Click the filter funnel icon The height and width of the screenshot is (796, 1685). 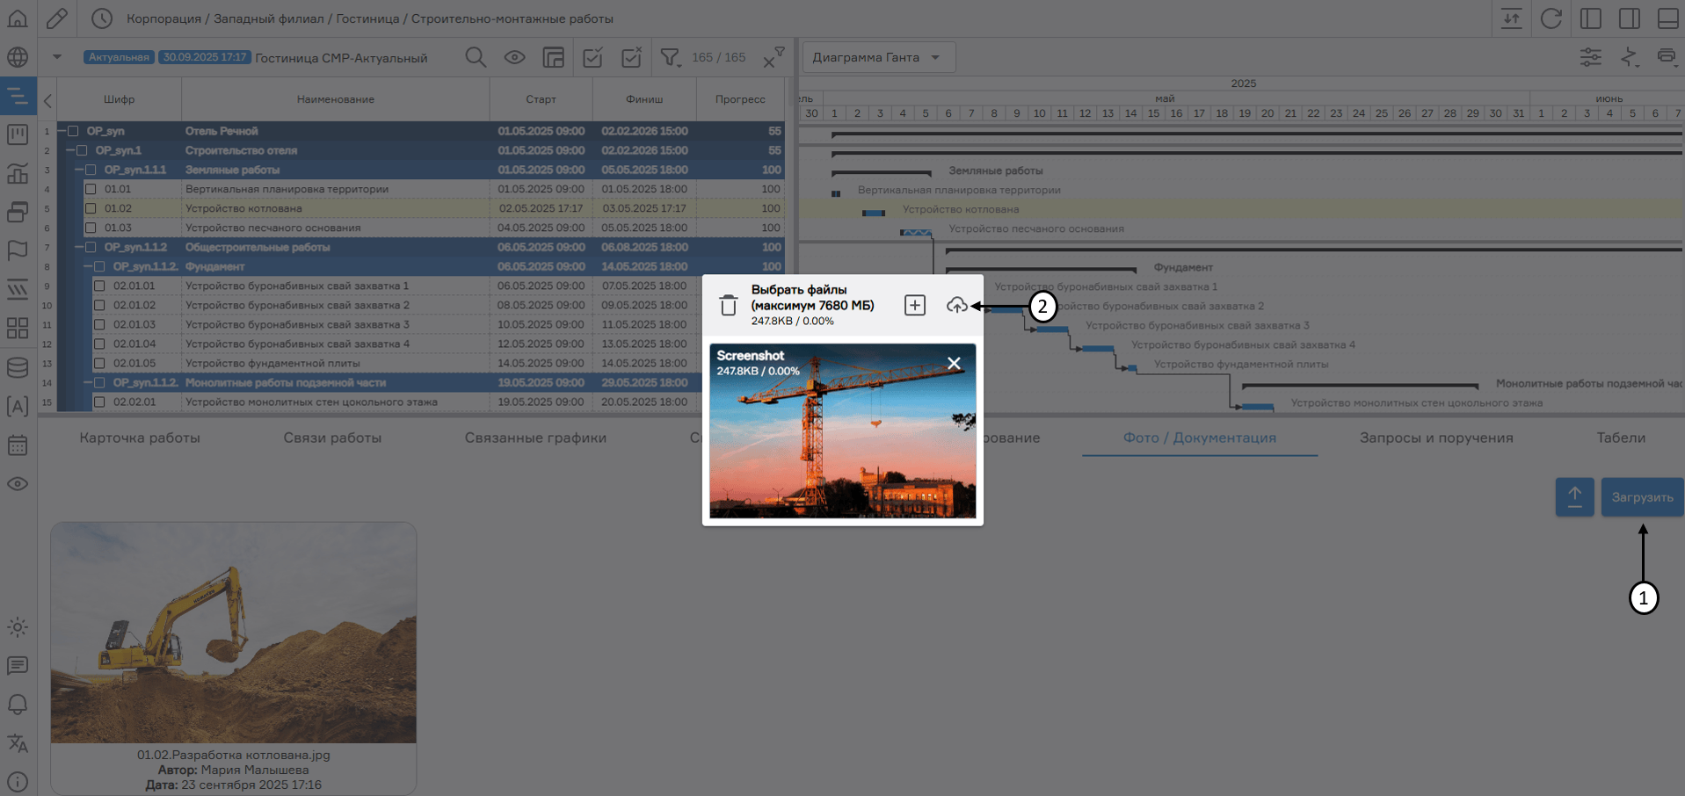tap(671, 58)
